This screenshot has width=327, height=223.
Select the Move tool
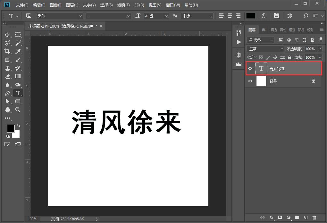pyautogui.click(x=8, y=35)
